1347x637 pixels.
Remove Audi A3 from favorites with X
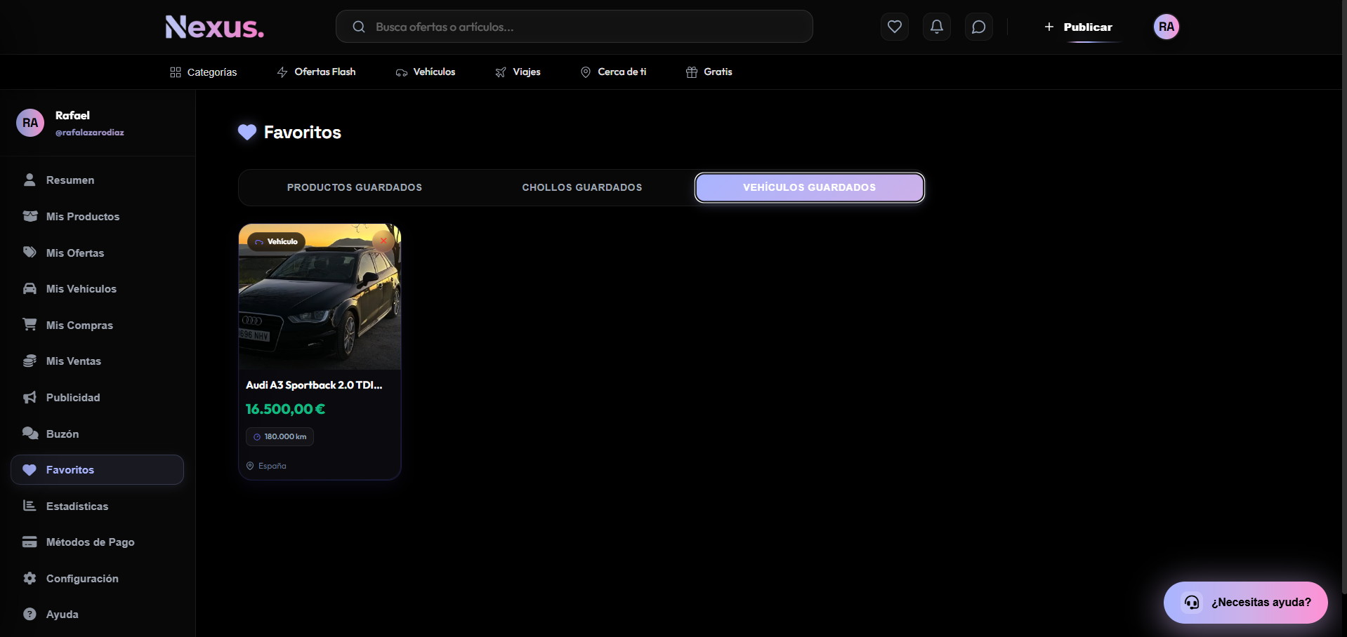(x=383, y=241)
